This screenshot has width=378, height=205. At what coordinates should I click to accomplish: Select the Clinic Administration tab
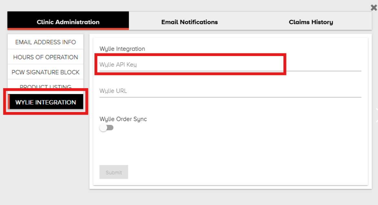coord(68,22)
